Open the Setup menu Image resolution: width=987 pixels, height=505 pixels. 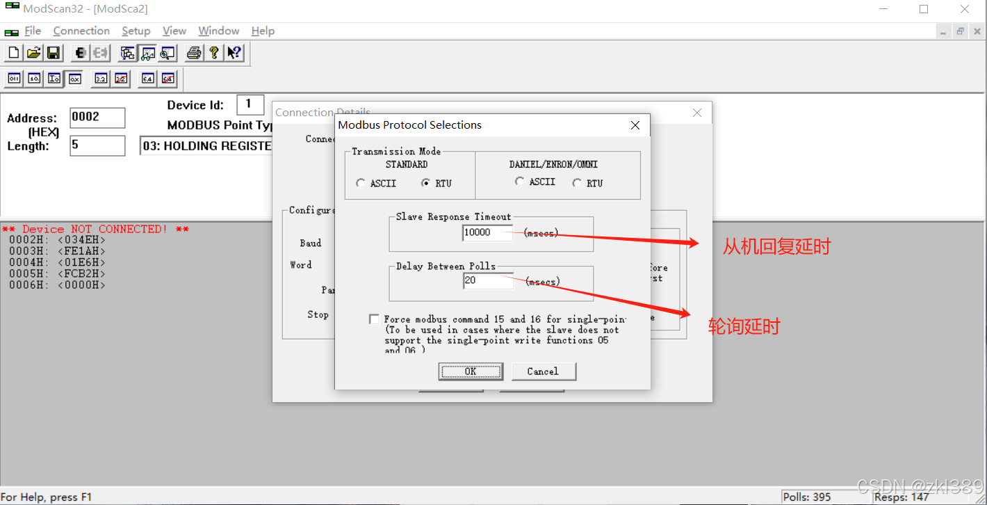[x=136, y=31]
